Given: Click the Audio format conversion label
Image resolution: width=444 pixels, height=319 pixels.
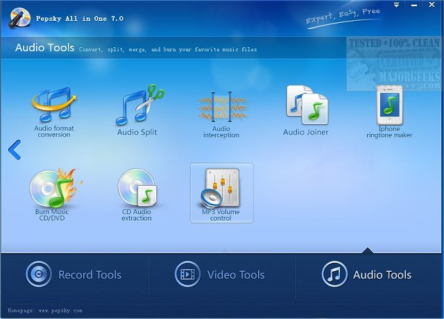Looking at the screenshot, I should pos(54,131).
